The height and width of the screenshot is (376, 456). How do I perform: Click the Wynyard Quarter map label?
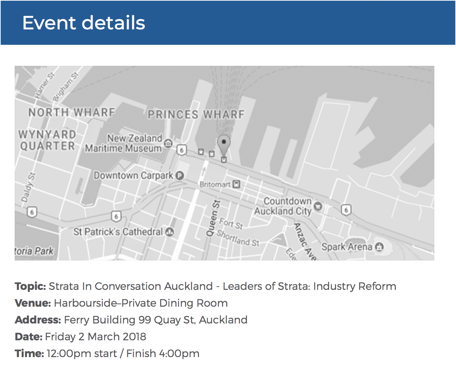tap(47, 140)
